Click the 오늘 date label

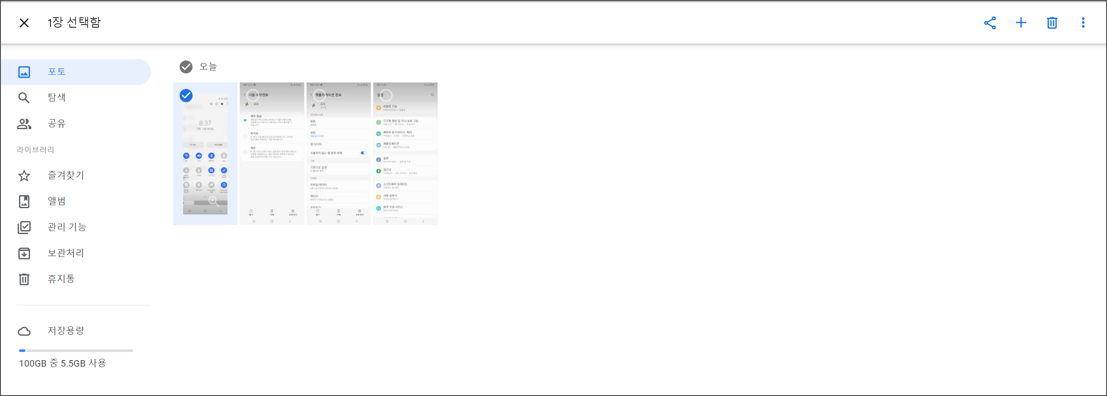(208, 67)
